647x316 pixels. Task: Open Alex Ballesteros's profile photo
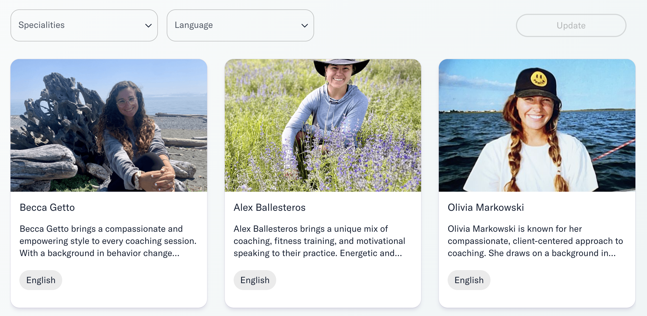tap(323, 125)
